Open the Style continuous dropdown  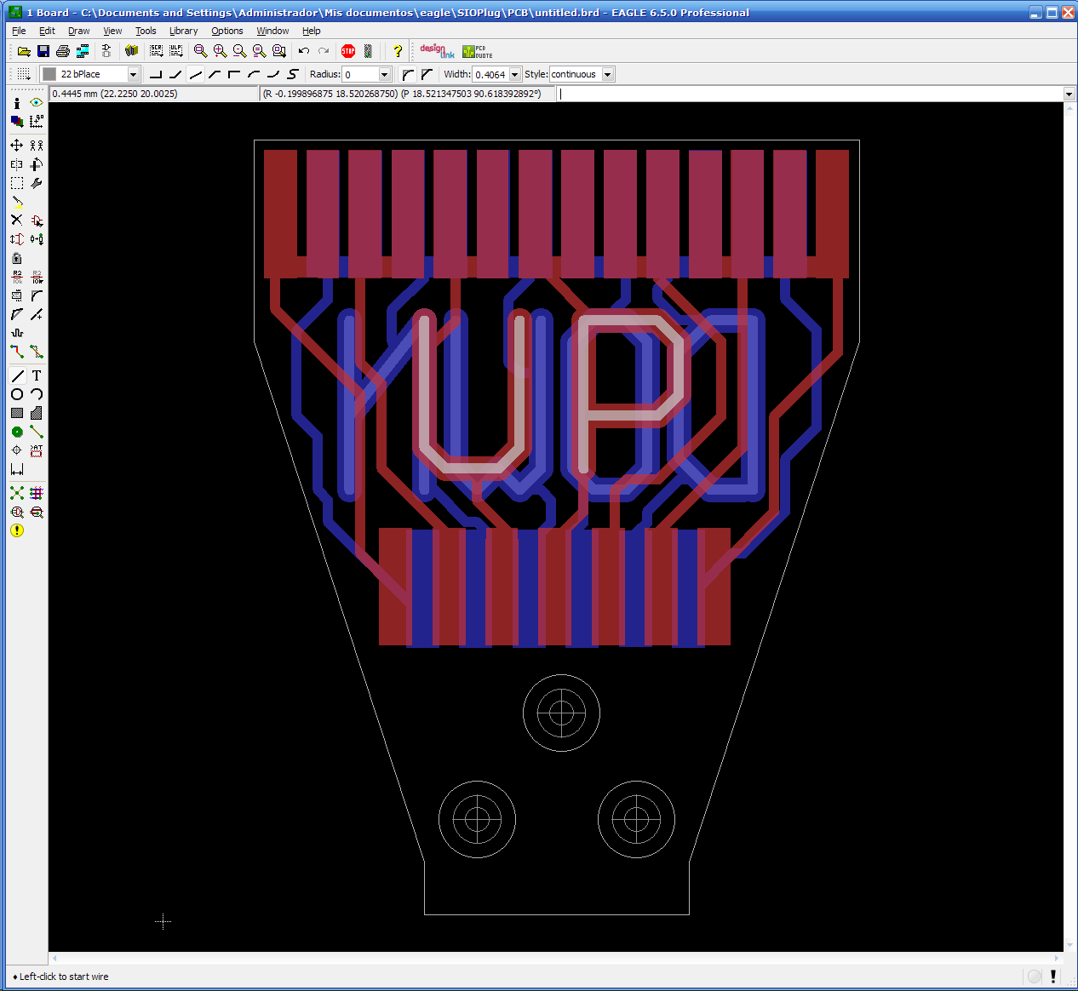(608, 74)
